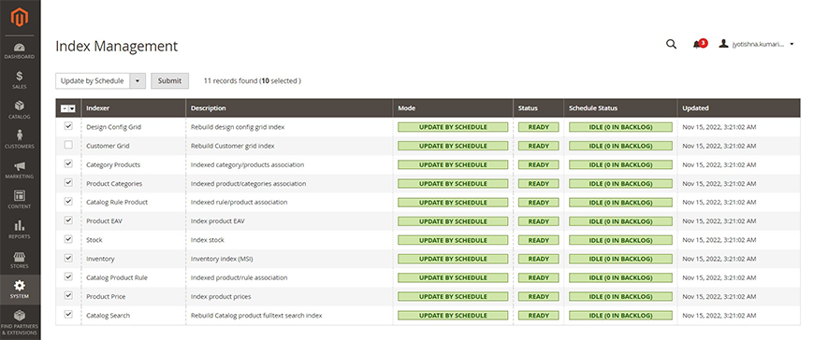
Task: Select the 'Category Products' indexer name
Action: pyautogui.click(x=113, y=164)
